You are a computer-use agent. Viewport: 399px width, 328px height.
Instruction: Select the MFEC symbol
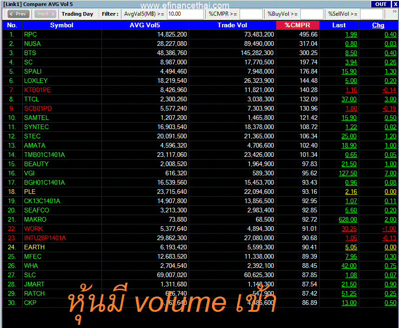point(33,256)
